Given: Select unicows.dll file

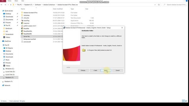Looking at the screenshot, I should point(27,42).
